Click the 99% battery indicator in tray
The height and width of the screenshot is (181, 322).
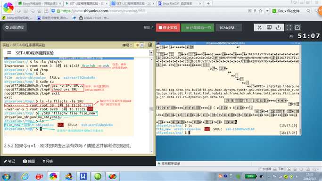[250, 176]
